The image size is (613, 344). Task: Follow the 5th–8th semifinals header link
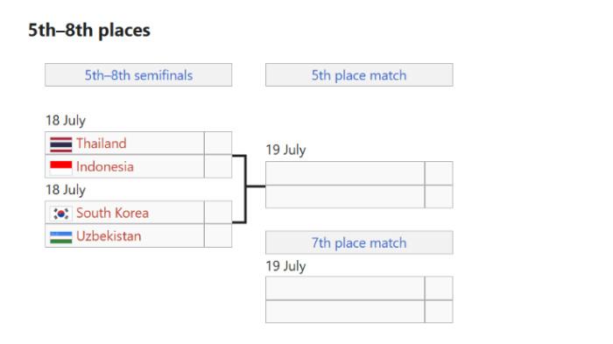138,75
